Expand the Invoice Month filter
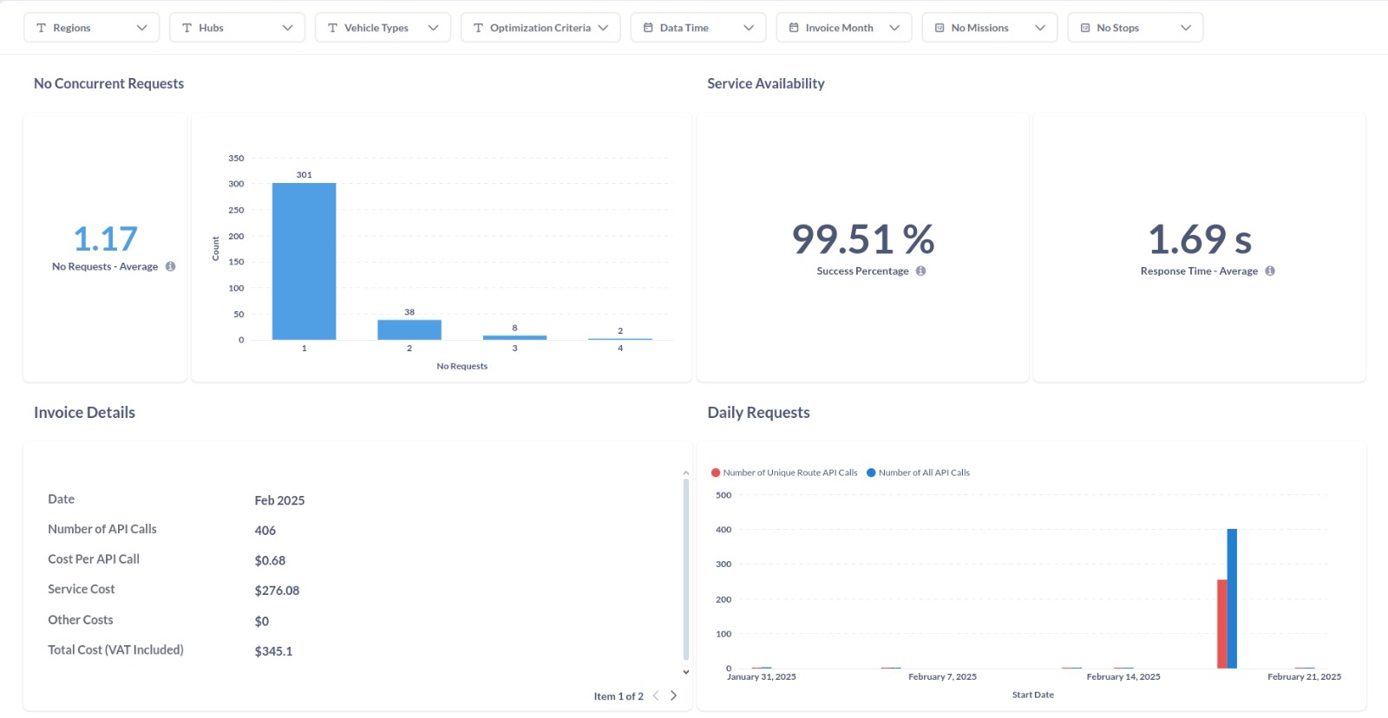Image resolution: width=1388 pixels, height=718 pixels. 844,28
